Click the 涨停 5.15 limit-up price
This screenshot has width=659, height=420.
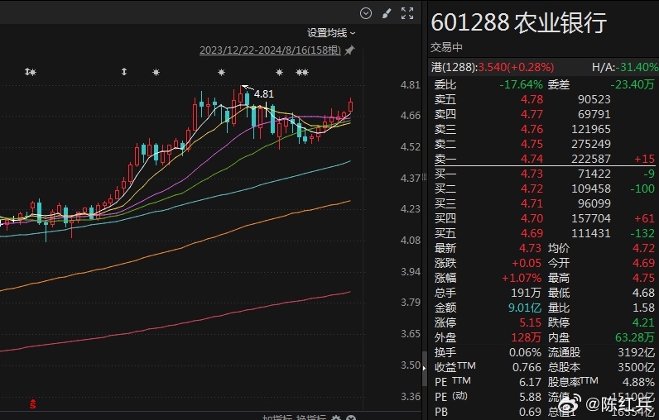(531, 322)
